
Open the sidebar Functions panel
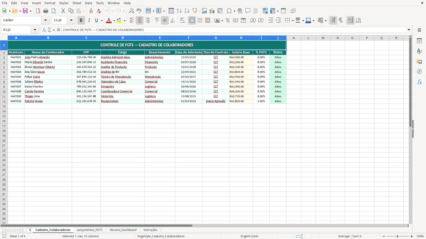click(419, 82)
